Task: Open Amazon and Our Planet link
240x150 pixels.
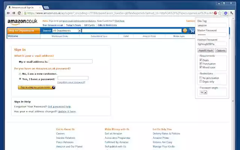Action: tap(69, 147)
